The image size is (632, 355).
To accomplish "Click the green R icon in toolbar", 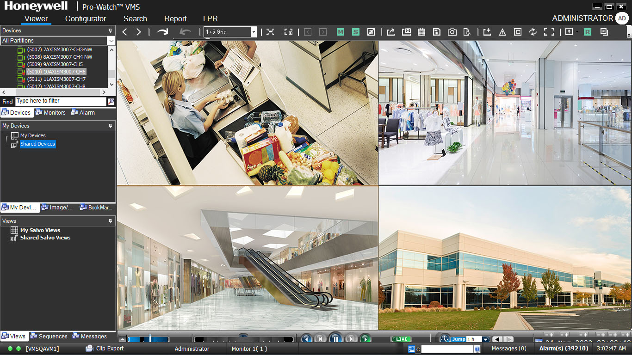I will point(587,32).
